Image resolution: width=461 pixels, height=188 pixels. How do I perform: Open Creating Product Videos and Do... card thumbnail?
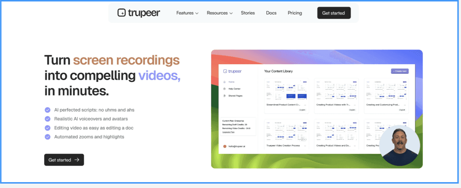tap(336, 131)
